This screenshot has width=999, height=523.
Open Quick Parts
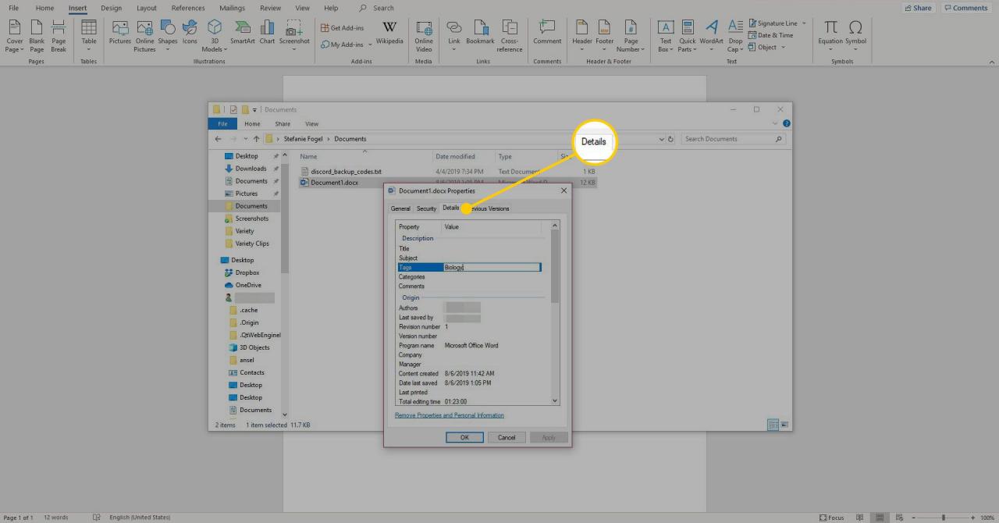(688, 37)
